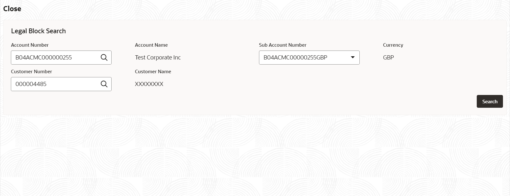Close the Legal Block Search screen
Image resolution: width=510 pixels, height=196 pixels.
pos(12,9)
